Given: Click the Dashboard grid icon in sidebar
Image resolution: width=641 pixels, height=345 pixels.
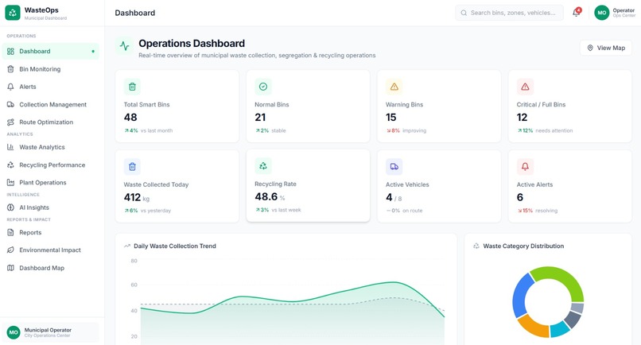Looking at the screenshot, I should coord(10,52).
